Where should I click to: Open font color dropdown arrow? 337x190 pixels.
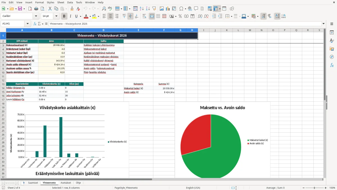tap(90, 16)
